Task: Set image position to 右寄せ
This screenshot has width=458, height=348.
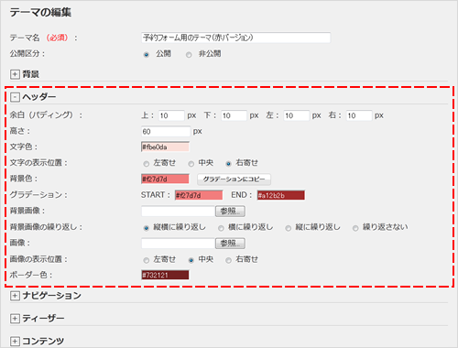Action: [228, 260]
